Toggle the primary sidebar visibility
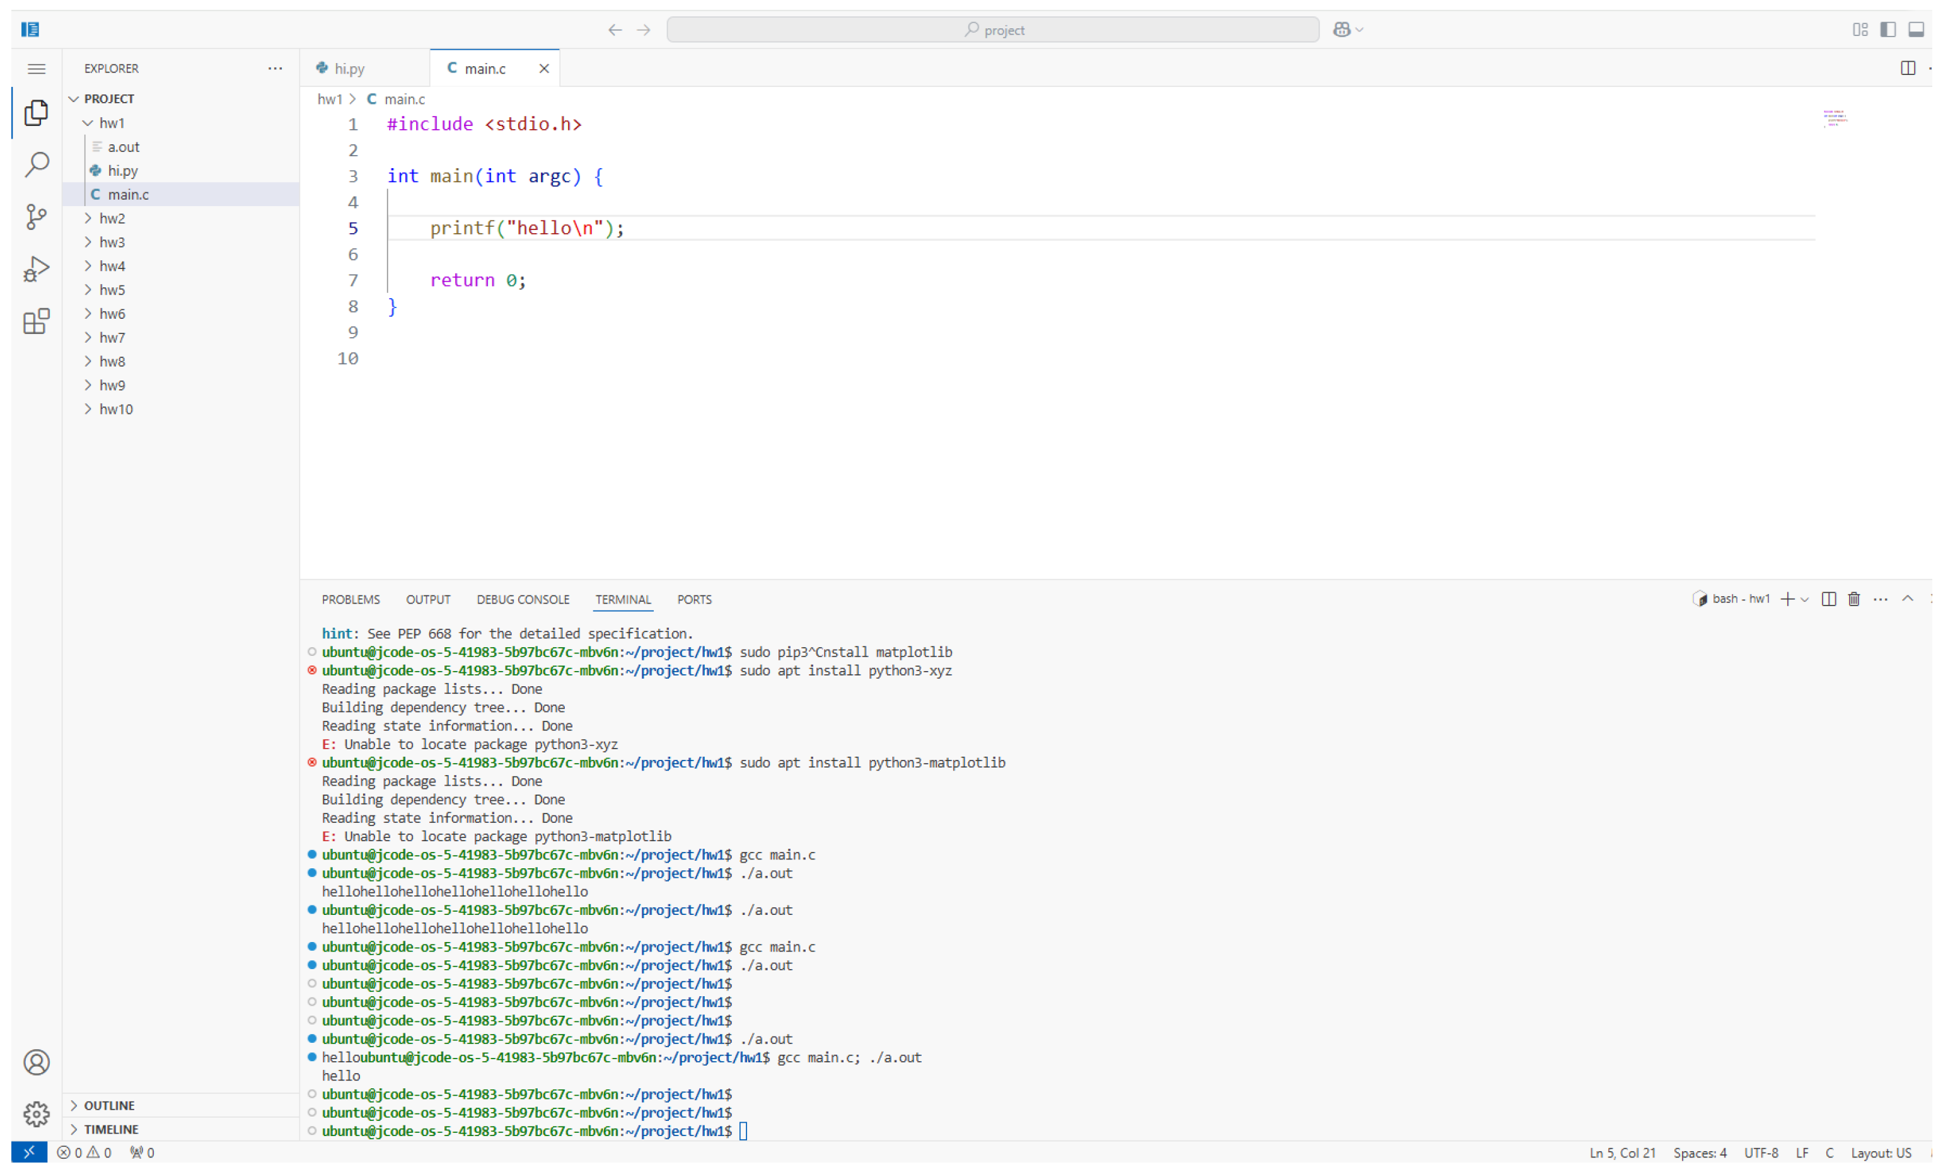 [x=1888, y=30]
